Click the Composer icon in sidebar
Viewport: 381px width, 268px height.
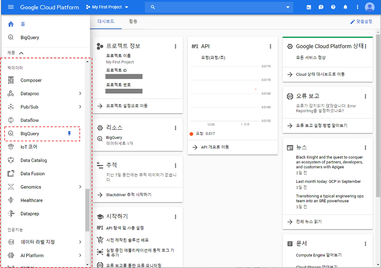coord(11,80)
